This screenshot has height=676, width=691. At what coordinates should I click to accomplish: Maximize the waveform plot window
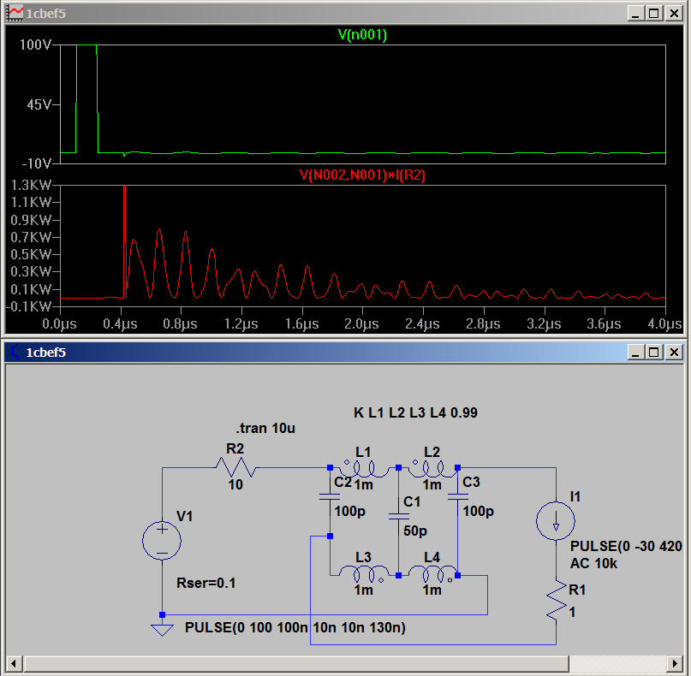654,14
